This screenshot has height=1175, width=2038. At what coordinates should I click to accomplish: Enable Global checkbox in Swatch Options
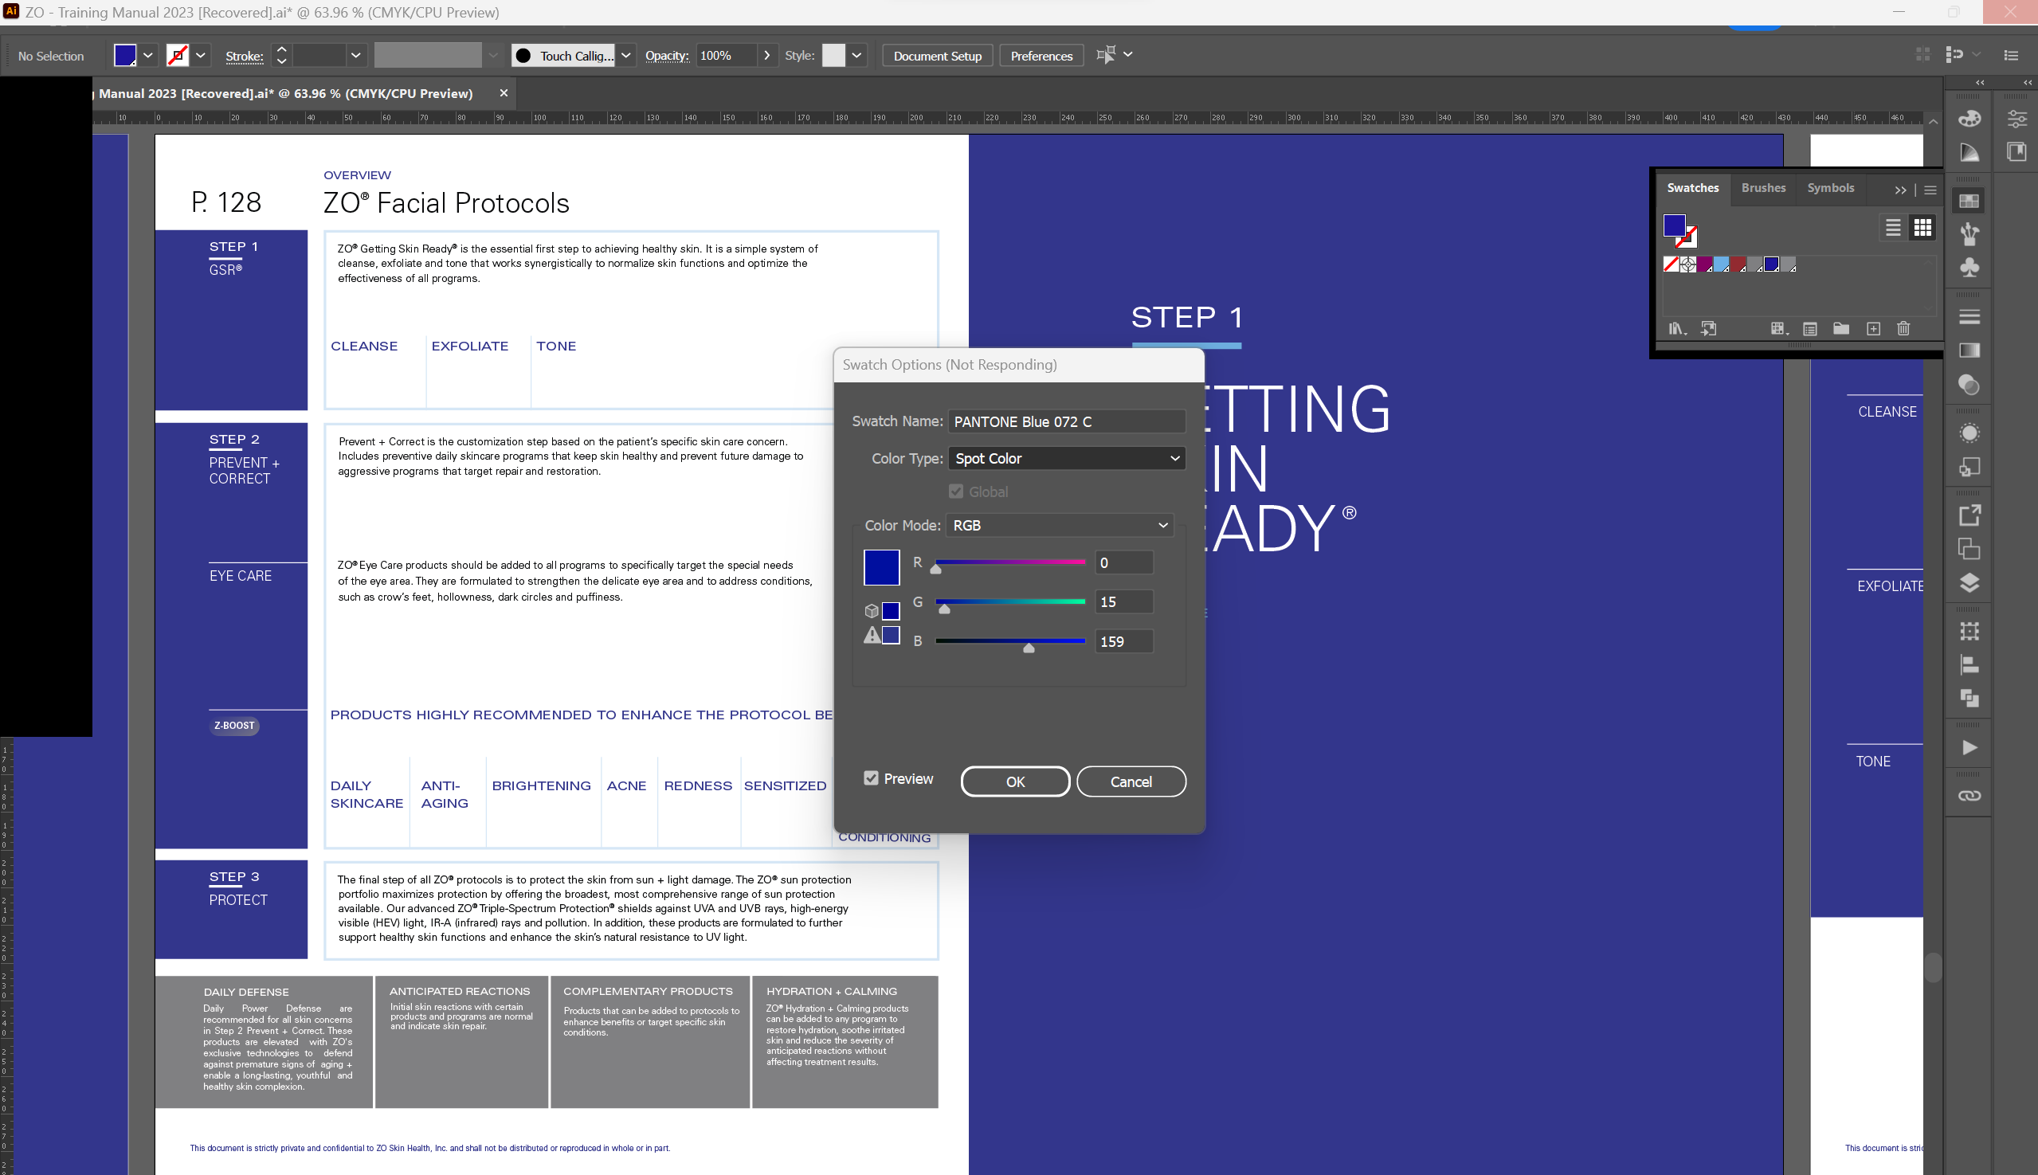956,491
